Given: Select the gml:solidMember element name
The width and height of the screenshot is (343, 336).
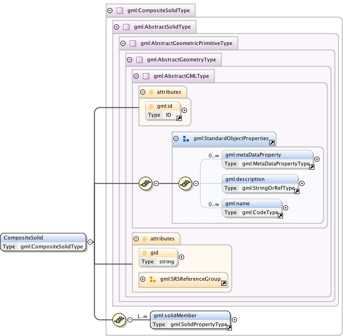Looking at the screenshot, I should pyautogui.click(x=175, y=315).
